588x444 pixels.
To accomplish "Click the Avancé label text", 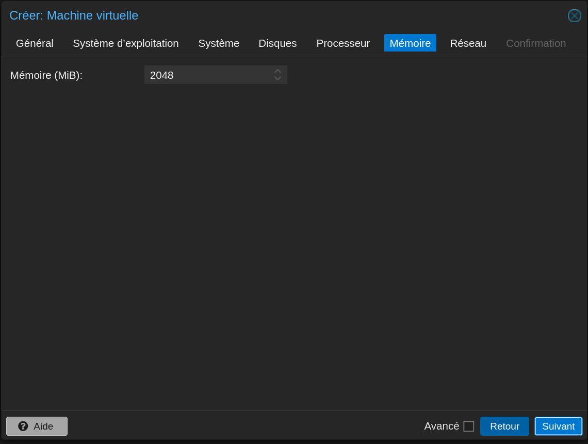I will pos(441,426).
